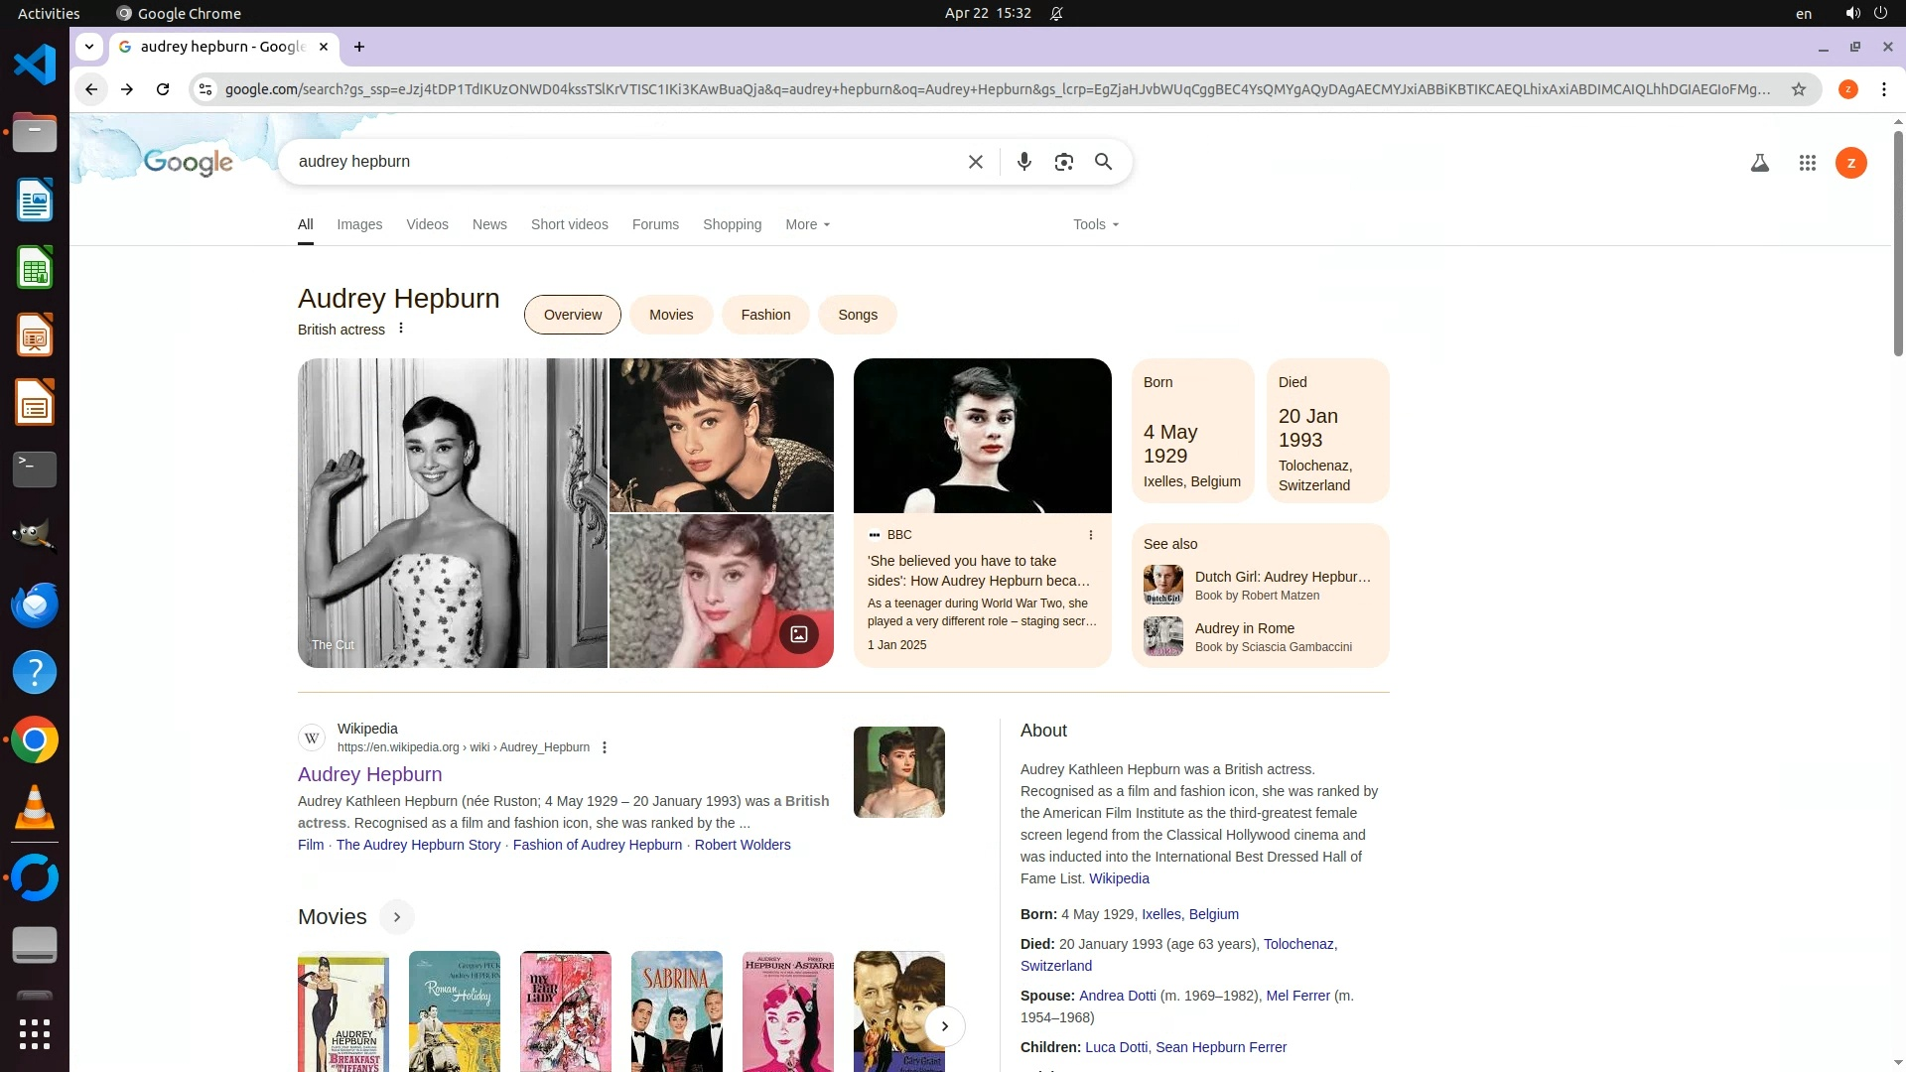Click the magnifier search button
Viewport: 1906px width, 1072px height.
pyautogui.click(x=1103, y=162)
